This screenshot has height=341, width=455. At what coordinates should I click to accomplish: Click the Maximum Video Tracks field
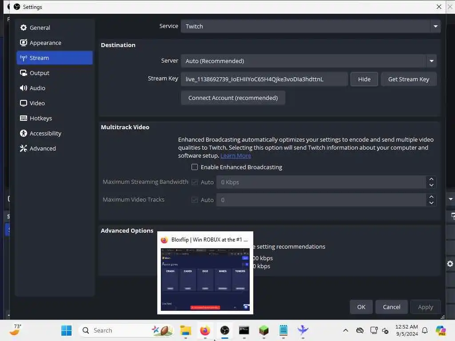(322, 200)
